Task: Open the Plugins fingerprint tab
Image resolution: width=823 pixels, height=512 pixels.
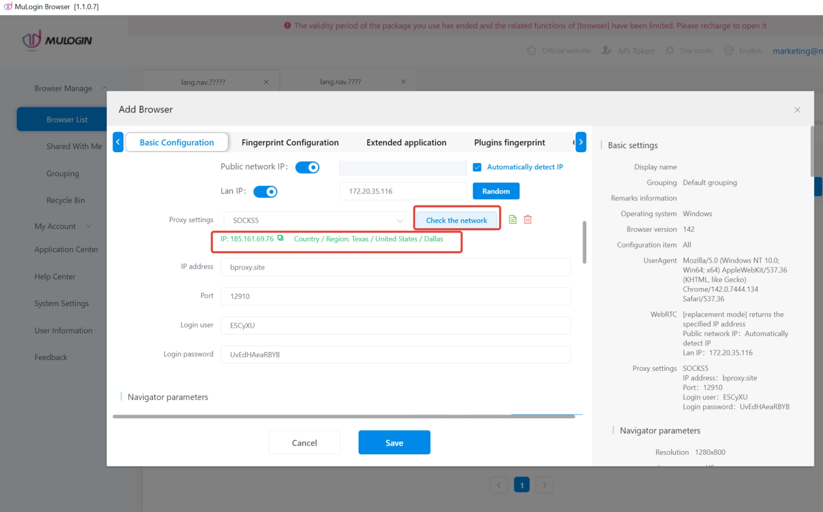Action: pos(509,142)
